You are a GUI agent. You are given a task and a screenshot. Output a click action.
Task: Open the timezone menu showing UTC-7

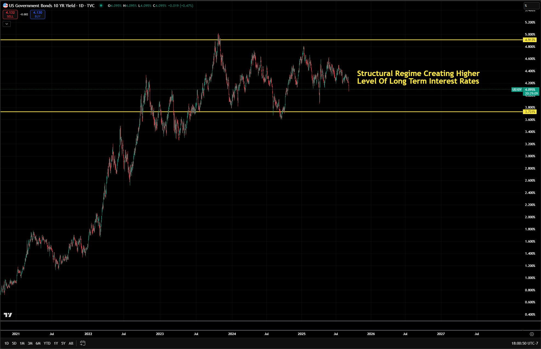point(525,343)
